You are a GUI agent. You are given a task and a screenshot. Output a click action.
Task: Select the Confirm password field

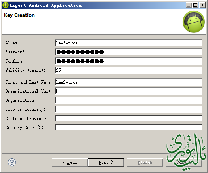click(x=129, y=61)
